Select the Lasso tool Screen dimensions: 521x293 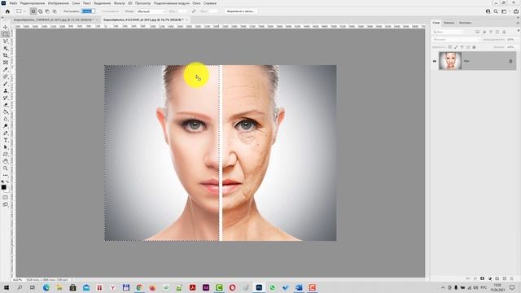(6, 42)
